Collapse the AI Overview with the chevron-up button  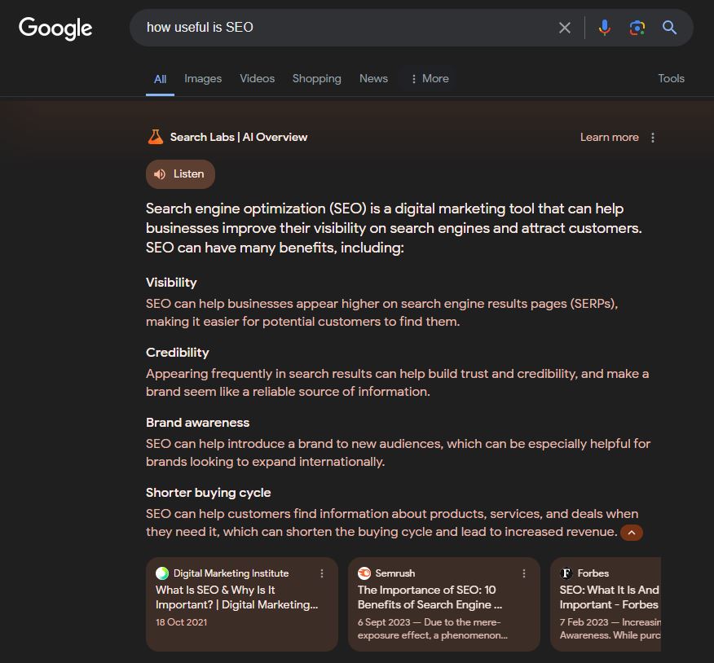click(x=632, y=533)
